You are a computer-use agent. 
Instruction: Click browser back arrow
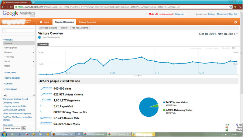coord(3,7)
